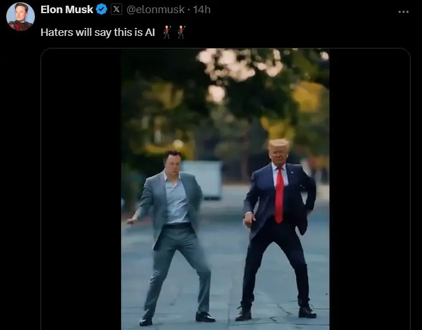Click the @elonmusk handle
The image size is (422, 330).
click(x=156, y=9)
